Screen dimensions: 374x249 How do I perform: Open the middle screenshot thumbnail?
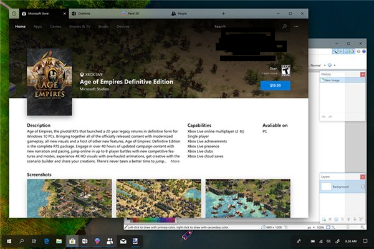pyautogui.click(x=158, y=198)
